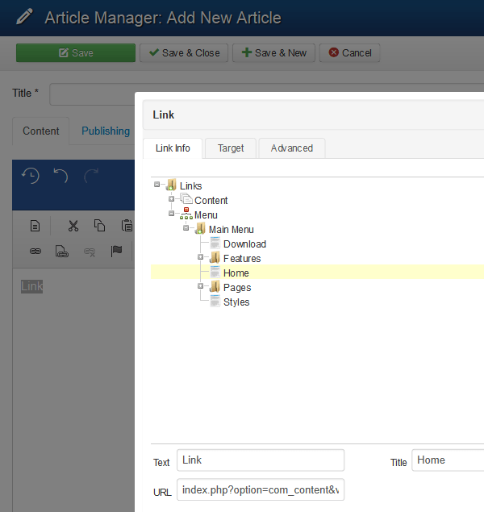The height and width of the screenshot is (512, 484).
Task: Click the Save & Close button
Action: coord(184,53)
